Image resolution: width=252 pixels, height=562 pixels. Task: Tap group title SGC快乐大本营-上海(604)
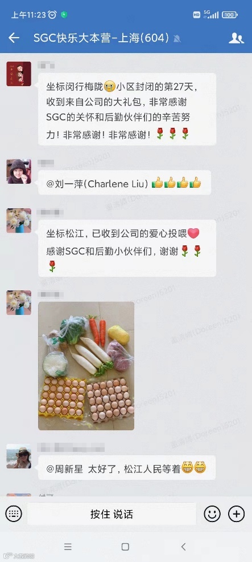[x=101, y=38]
